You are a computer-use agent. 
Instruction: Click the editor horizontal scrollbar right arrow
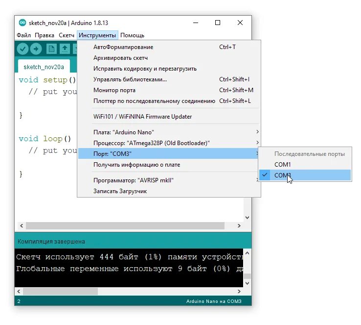pyautogui.click(x=239, y=225)
